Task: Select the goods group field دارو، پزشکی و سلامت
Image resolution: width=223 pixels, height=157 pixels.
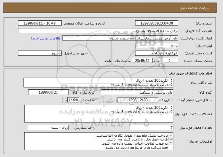Action: 137,92
